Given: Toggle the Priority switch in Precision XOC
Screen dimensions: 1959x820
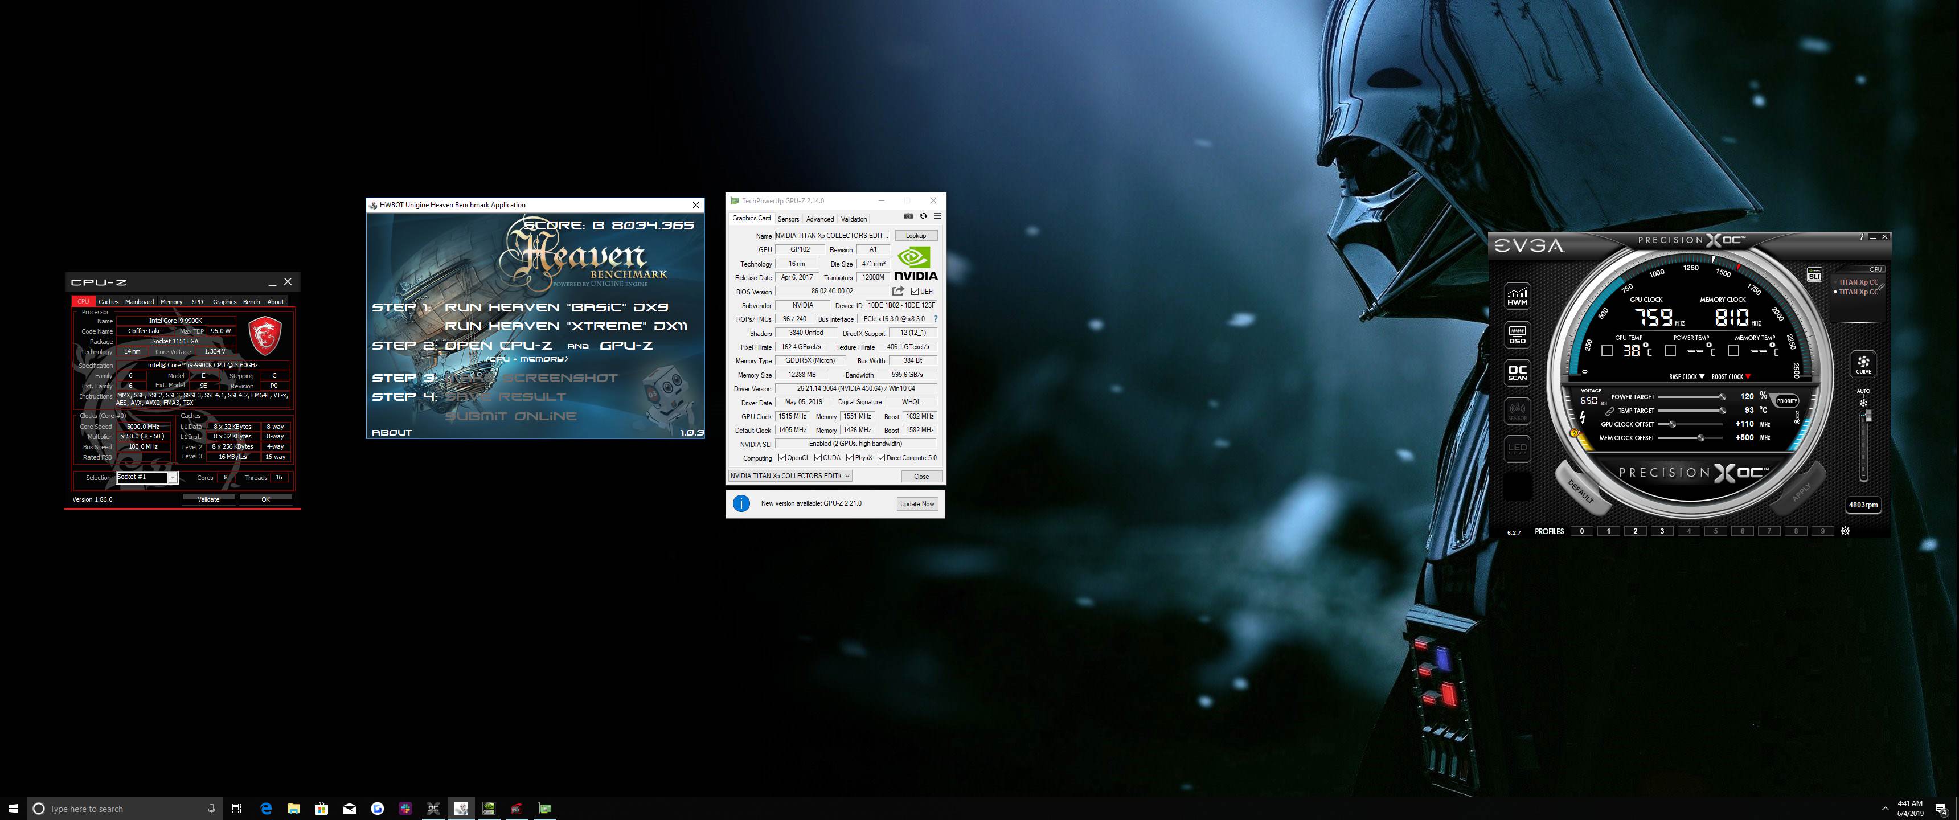Looking at the screenshot, I should [1787, 401].
